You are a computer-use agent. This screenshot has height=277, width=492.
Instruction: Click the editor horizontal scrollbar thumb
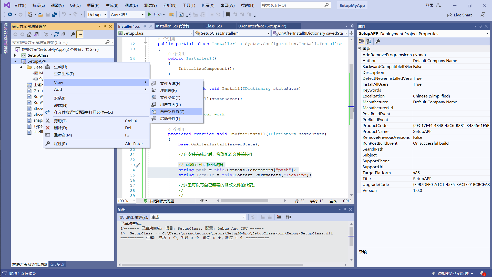(244, 201)
